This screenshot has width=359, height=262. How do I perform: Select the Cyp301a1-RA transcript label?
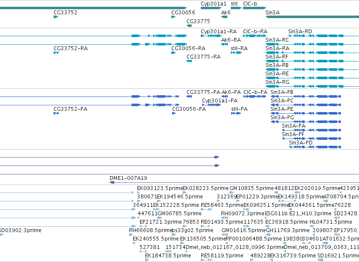point(219,32)
